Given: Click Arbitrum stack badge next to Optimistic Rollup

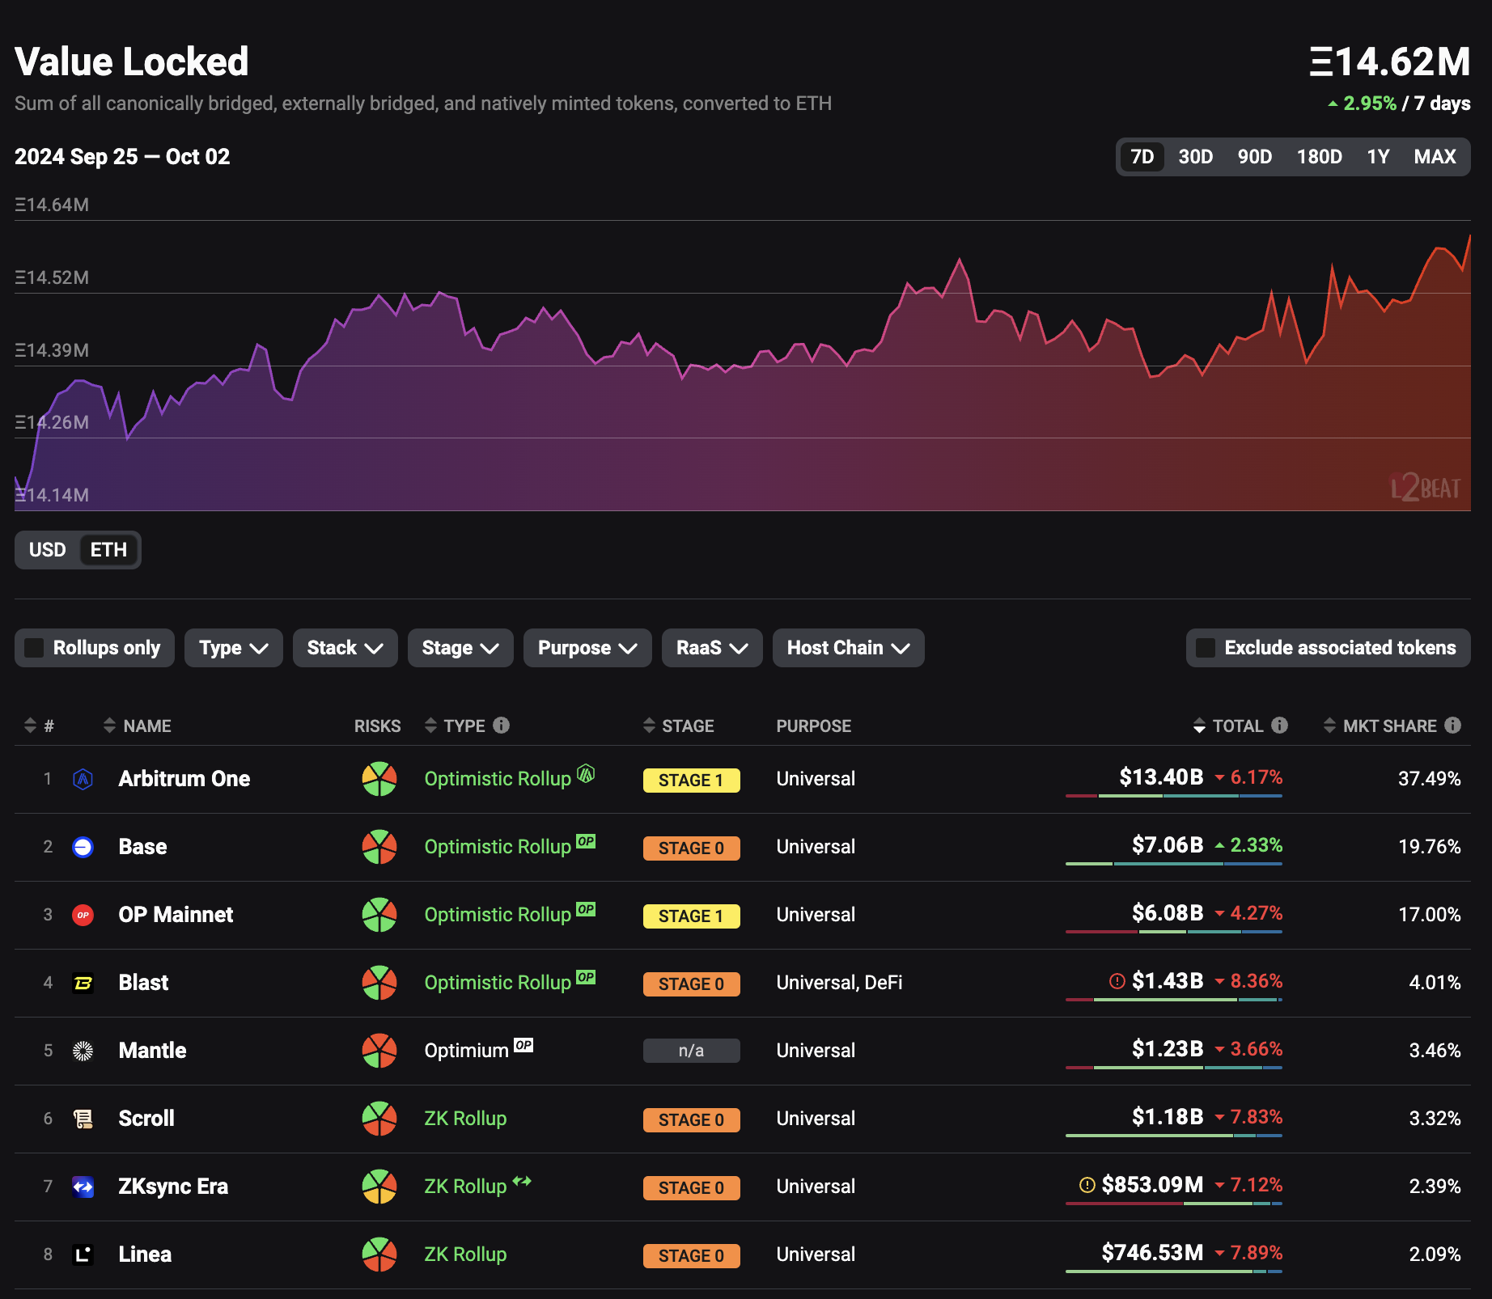Looking at the screenshot, I should pyautogui.click(x=586, y=773).
